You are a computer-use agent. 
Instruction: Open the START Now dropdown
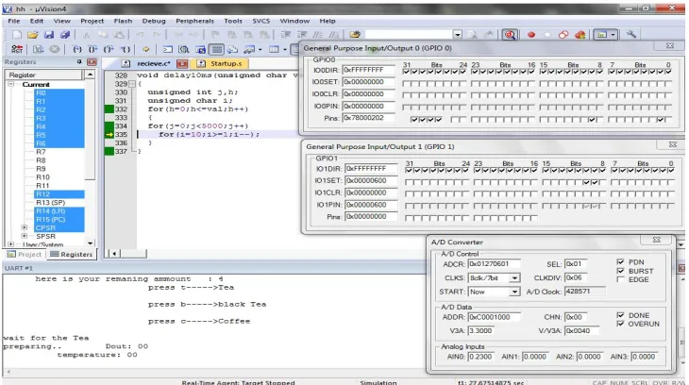pos(514,292)
